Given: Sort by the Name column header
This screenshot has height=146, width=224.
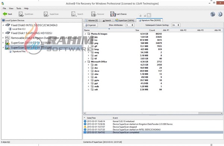Looking at the screenshot, I should pyautogui.click(x=109, y=30).
